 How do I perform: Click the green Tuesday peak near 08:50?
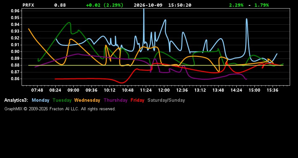[x=69, y=23]
